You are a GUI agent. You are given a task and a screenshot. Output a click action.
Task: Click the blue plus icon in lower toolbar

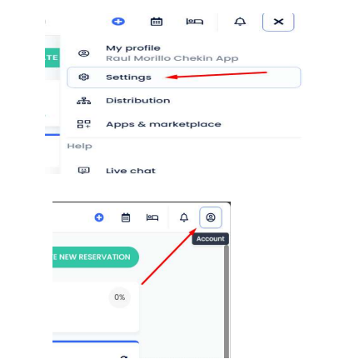click(99, 217)
